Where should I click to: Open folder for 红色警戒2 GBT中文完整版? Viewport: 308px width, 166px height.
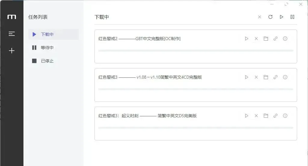tap(266, 39)
